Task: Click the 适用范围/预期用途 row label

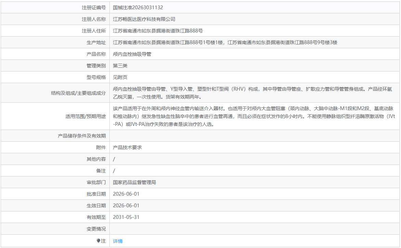Action: (x=85, y=116)
